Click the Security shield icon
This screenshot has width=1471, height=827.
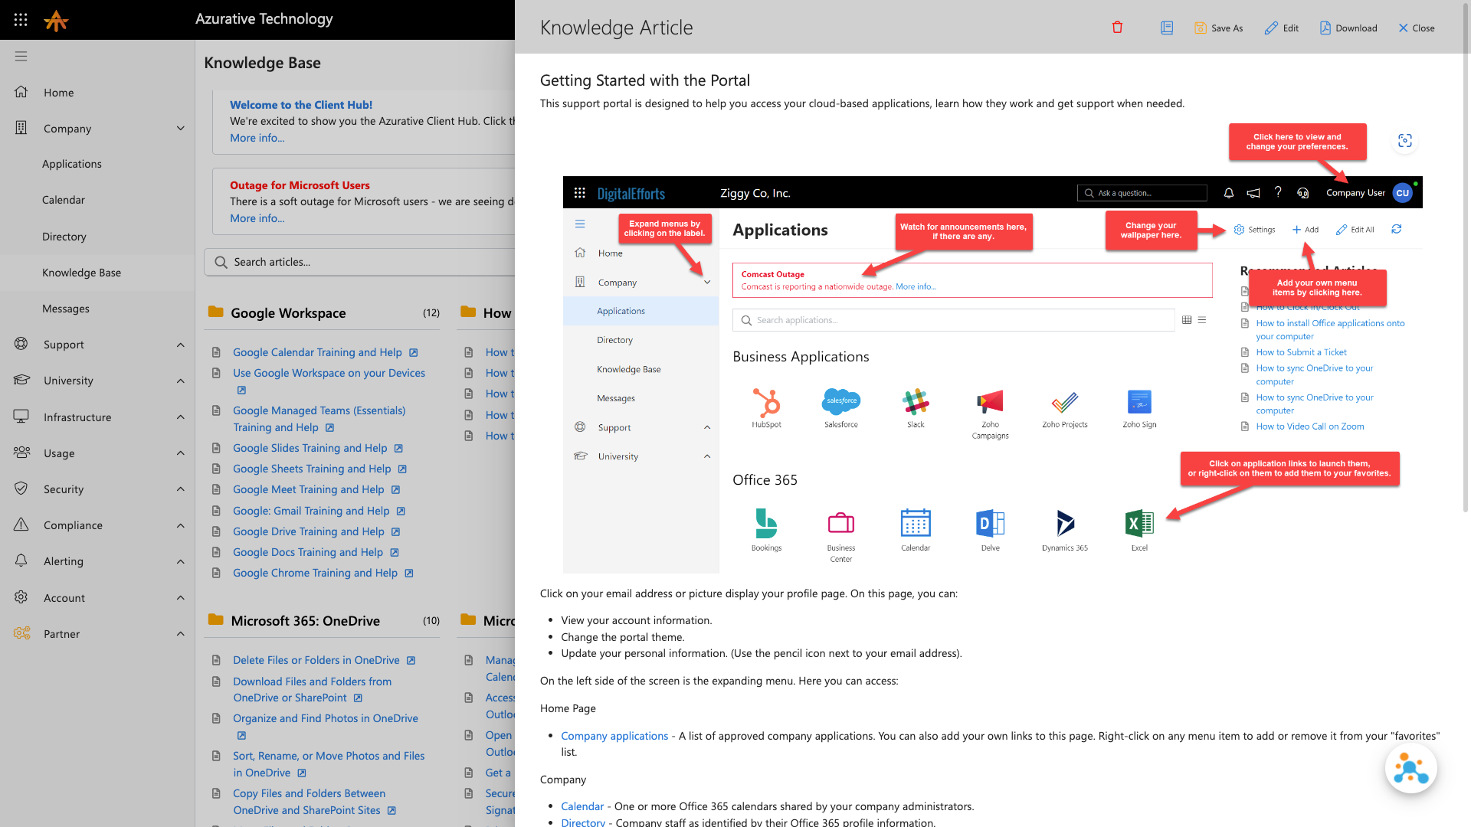pos(21,489)
